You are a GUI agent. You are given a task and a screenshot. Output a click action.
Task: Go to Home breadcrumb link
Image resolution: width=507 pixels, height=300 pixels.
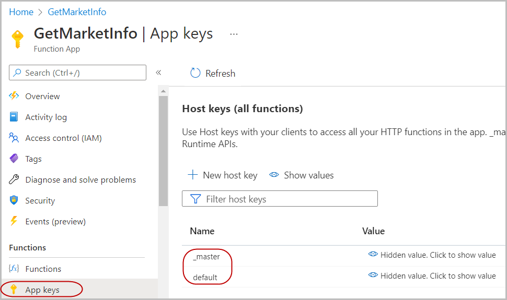[x=21, y=12]
